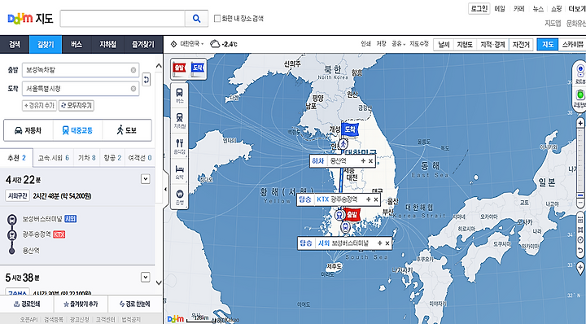Click the panel scroll up arrow
This screenshot has height=324, width=586.
point(159,66)
